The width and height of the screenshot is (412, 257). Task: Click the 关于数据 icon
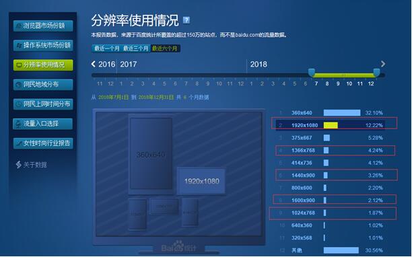click(x=18, y=165)
